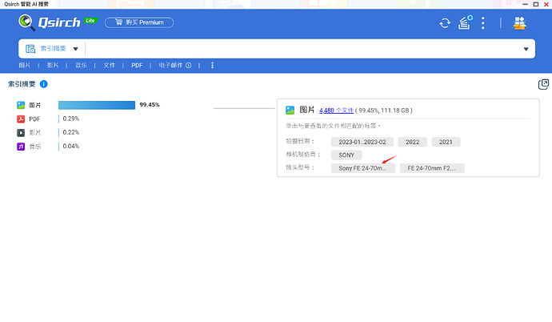Select the 图片 filter tab
Viewport: 552px width, 322px height.
coord(24,65)
